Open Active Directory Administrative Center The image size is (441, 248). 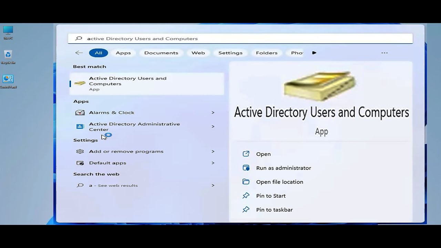[134, 126]
